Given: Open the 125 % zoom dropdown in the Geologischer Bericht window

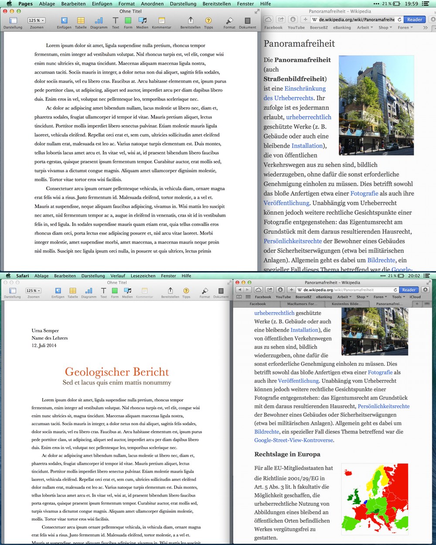Looking at the screenshot, I should (x=33, y=290).
